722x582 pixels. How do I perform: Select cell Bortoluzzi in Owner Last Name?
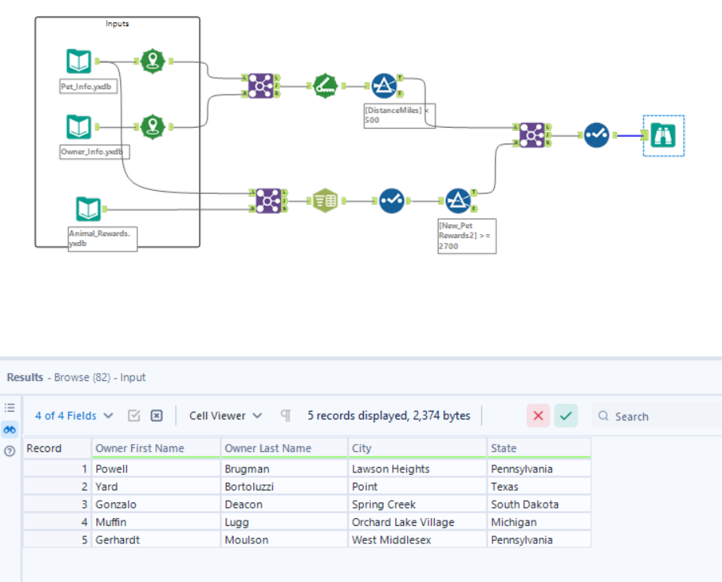coord(284,487)
